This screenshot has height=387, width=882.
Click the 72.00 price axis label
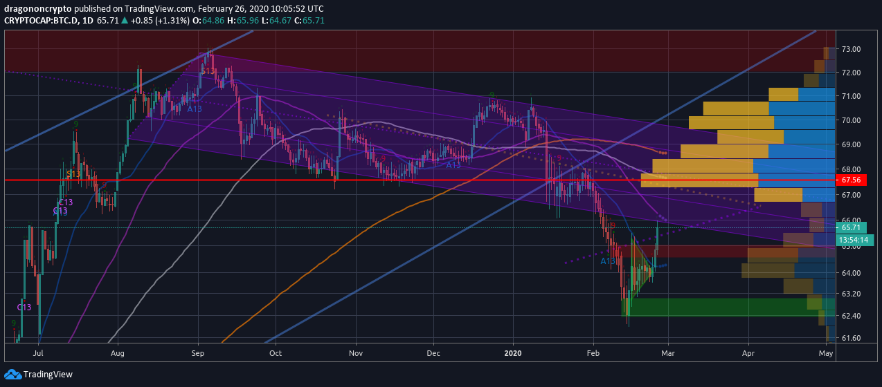pyautogui.click(x=851, y=73)
